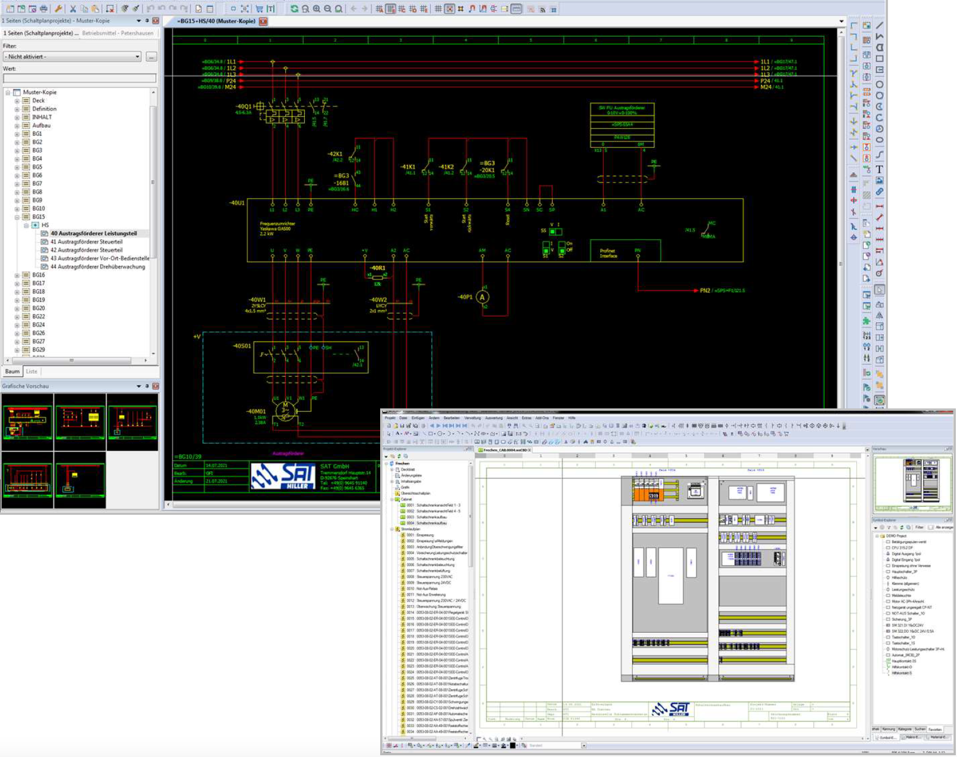Select the =BG15+HS/40 document tab
The height and width of the screenshot is (757, 957).
tap(216, 21)
